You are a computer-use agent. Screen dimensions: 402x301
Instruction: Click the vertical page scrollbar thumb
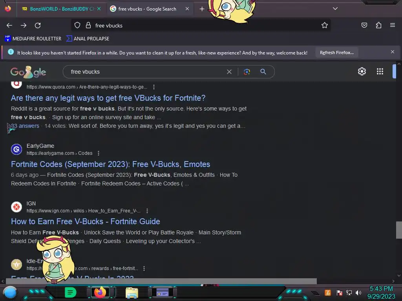399,230
